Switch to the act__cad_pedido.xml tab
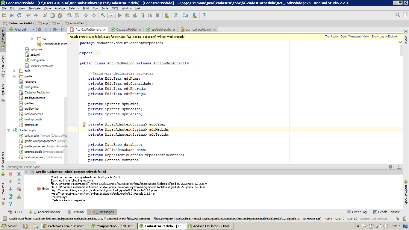The height and width of the screenshot is (230, 409). point(198,30)
